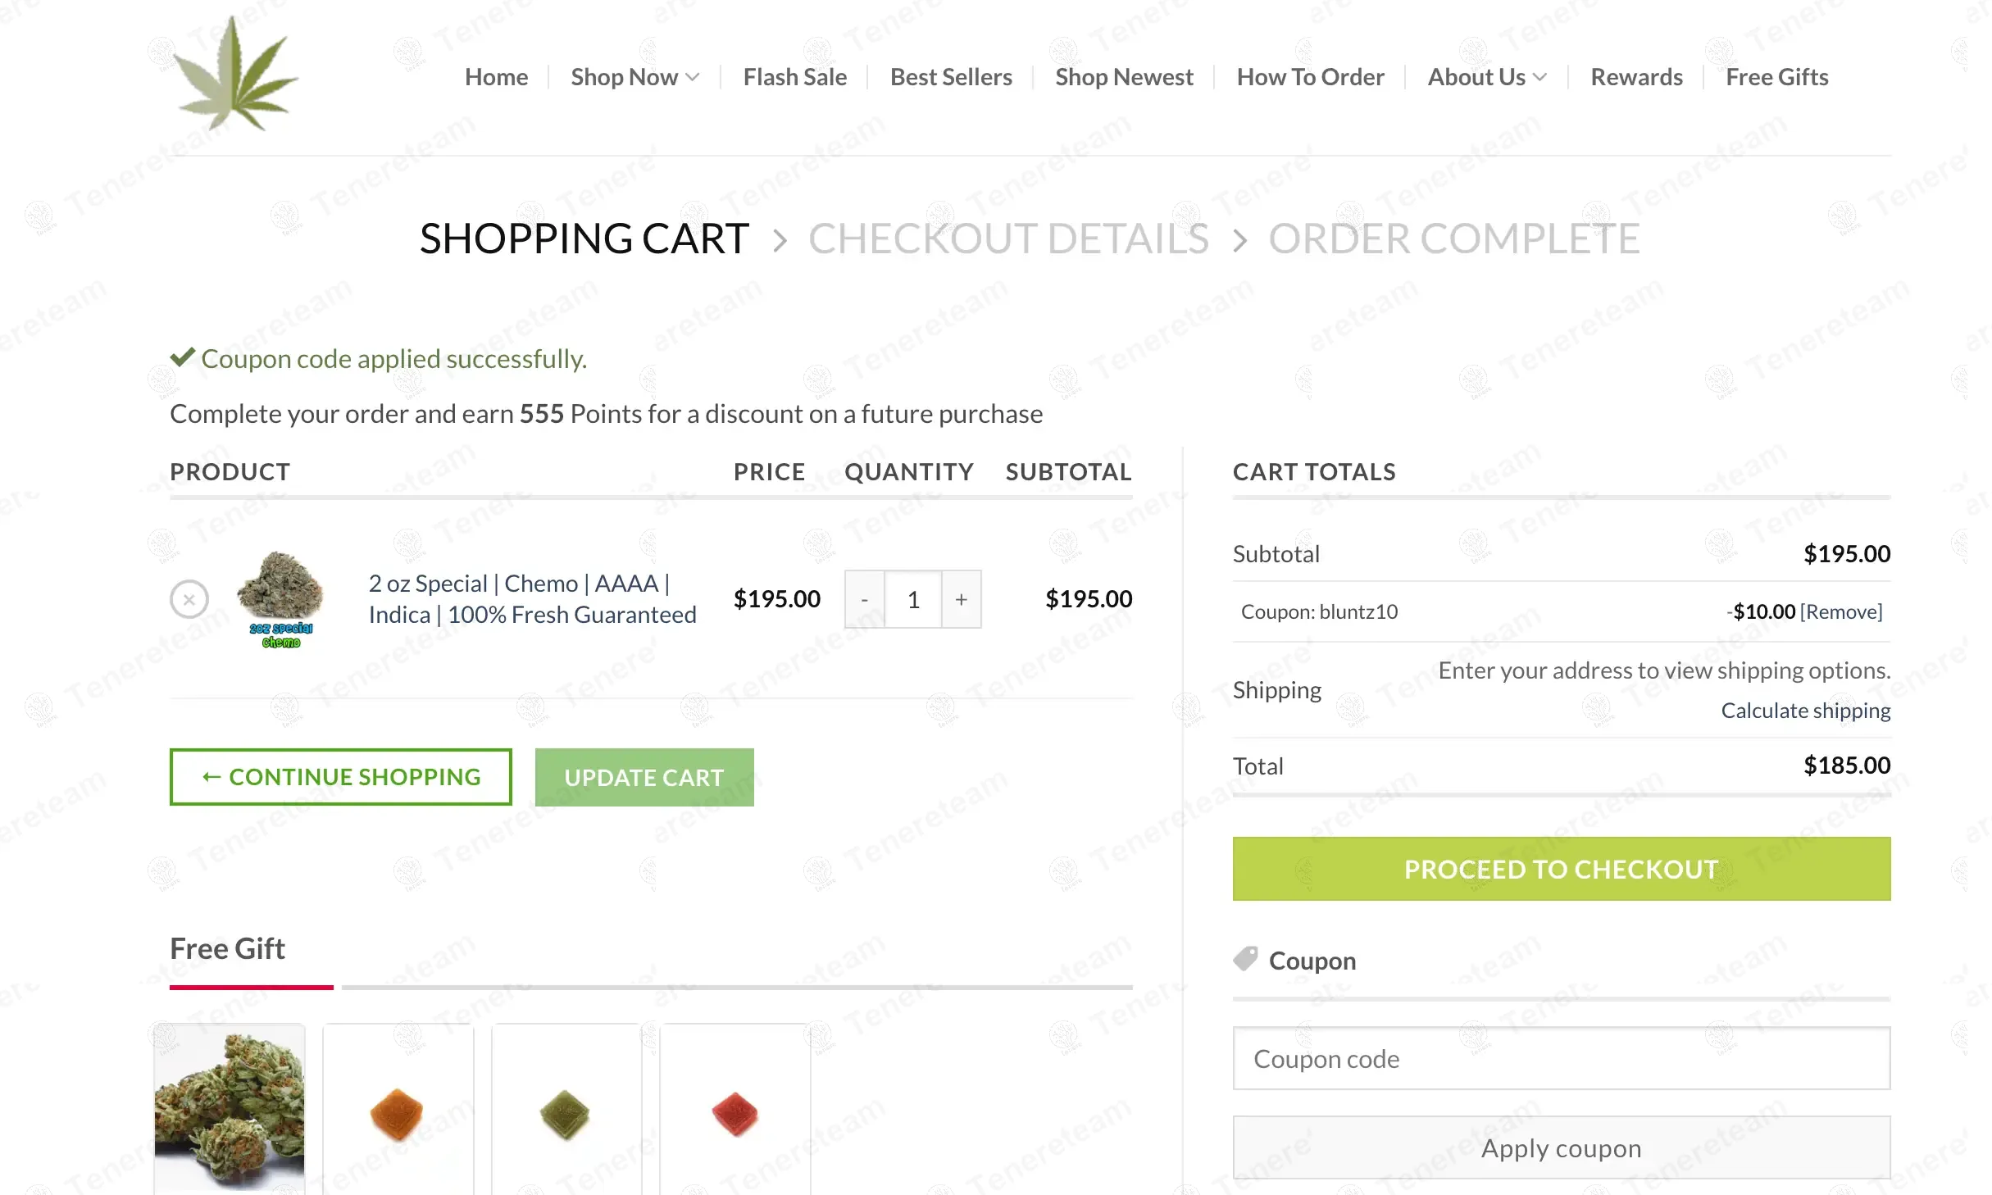Image resolution: width=1992 pixels, height=1195 pixels.
Task: Decrease quantity with the minus button
Action: click(x=864, y=599)
